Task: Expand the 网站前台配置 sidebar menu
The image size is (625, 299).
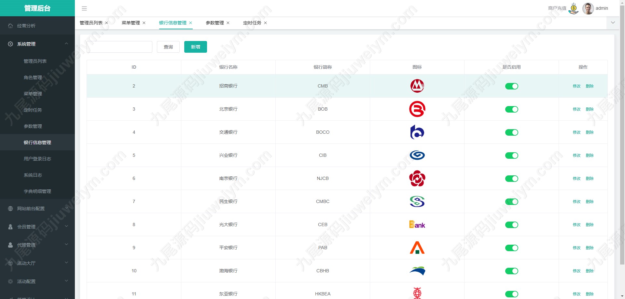Action: 37,209
